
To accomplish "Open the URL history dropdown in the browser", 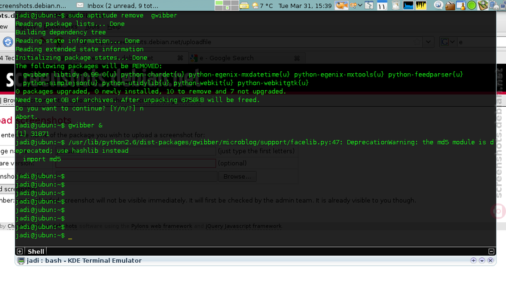I will click(428, 42).
